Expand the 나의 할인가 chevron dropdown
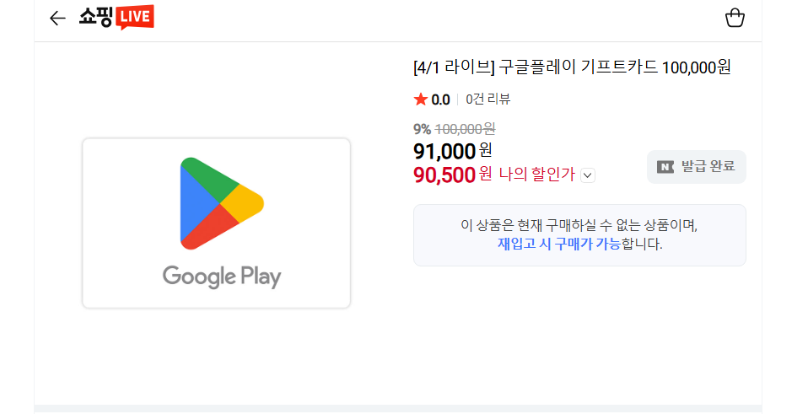 coord(589,175)
